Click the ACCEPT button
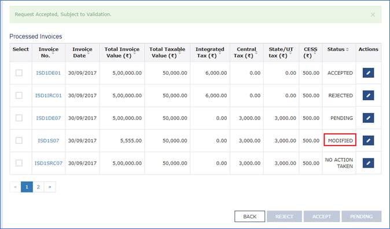The image size is (390, 229). [322, 216]
